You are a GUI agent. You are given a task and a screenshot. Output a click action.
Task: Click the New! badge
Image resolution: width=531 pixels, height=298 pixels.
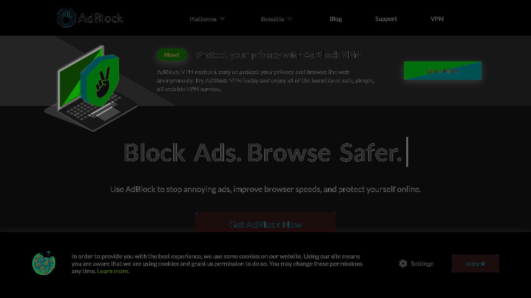coord(172,55)
